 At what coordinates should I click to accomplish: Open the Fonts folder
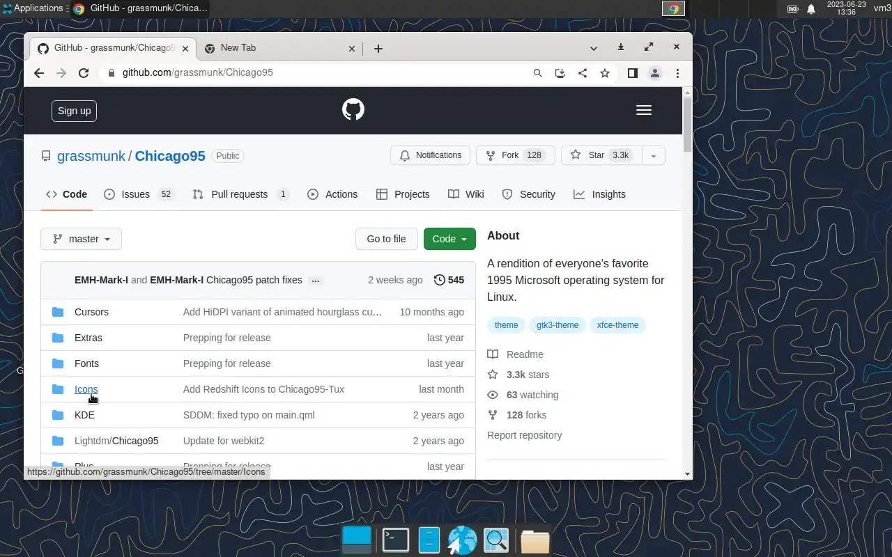86,363
